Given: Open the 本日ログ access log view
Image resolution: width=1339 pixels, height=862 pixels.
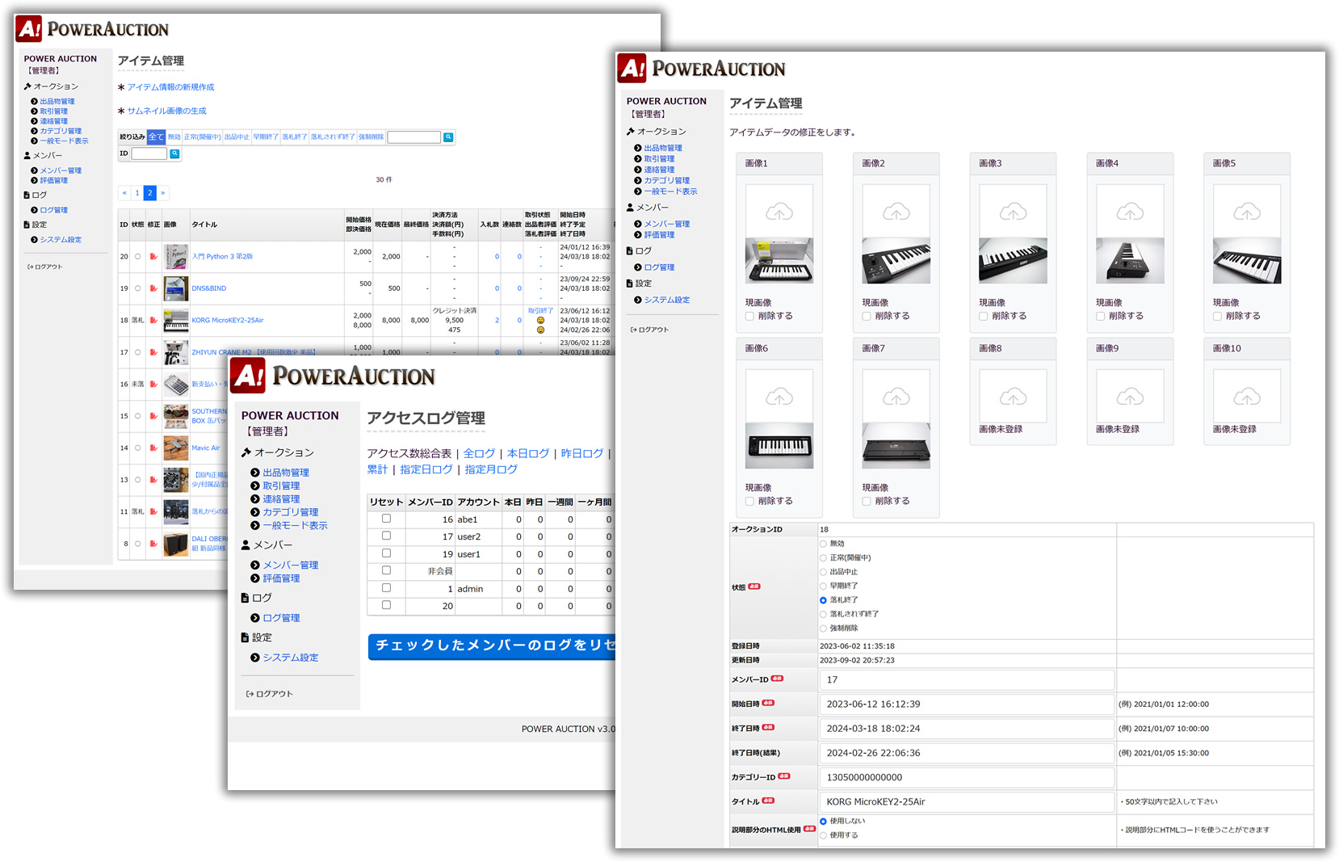Looking at the screenshot, I should pos(527,453).
